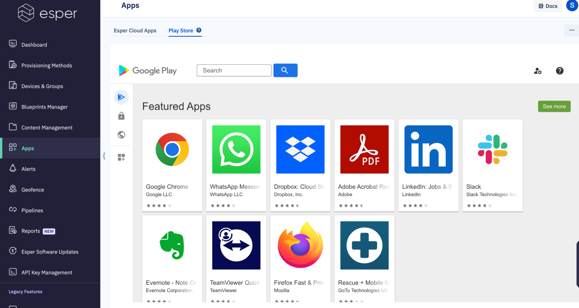Switch to the Esper Cloud Apps tab
Screen dimensions: 579x308
pos(135,30)
